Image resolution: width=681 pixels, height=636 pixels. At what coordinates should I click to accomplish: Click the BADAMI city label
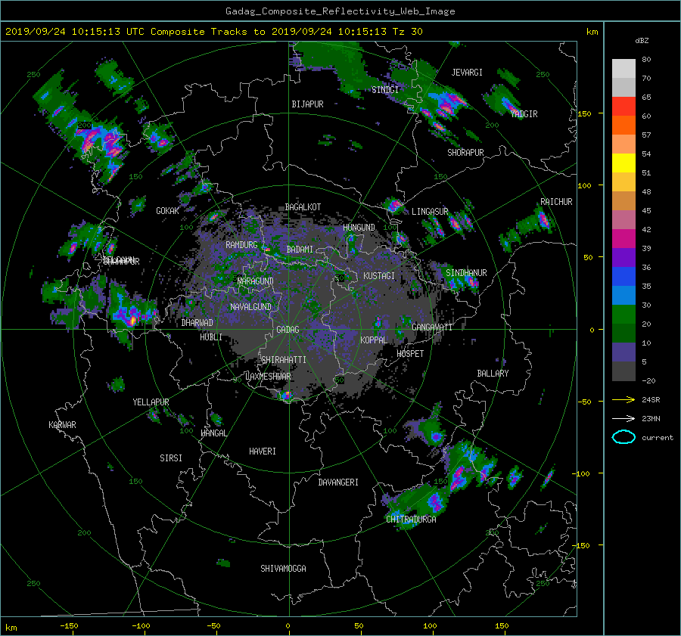tap(300, 250)
